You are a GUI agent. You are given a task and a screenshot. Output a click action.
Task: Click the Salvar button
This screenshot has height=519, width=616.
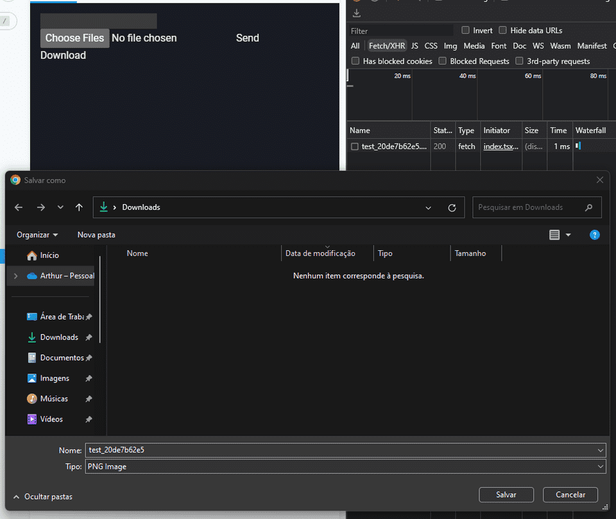tap(506, 495)
